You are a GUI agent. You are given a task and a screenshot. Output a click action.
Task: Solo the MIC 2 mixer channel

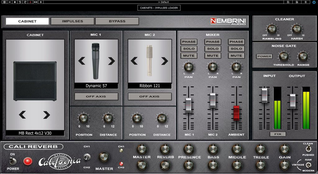[213, 49]
